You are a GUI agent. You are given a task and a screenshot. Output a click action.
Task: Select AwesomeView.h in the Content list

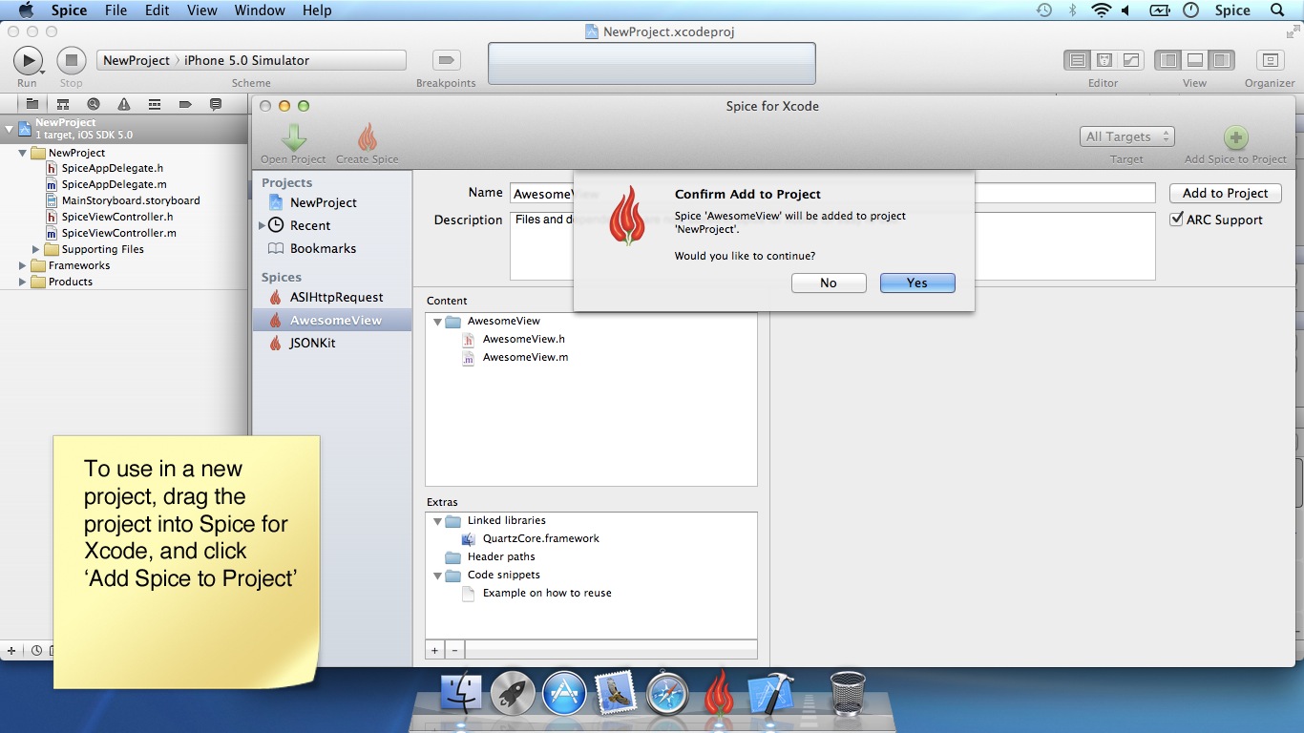[x=523, y=339]
